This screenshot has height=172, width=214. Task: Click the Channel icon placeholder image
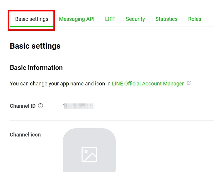[x=89, y=150]
